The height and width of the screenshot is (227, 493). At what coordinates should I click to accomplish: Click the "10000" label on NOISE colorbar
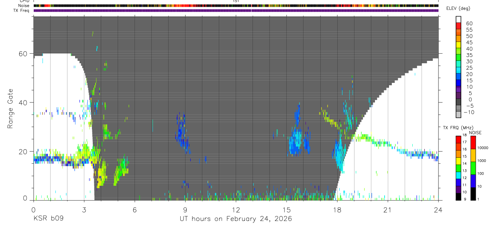click(x=483, y=148)
